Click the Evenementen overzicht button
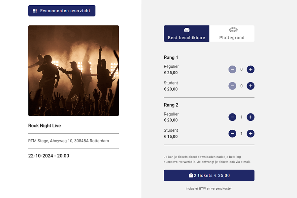Viewport: 297px width, 198px height. point(62,11)
